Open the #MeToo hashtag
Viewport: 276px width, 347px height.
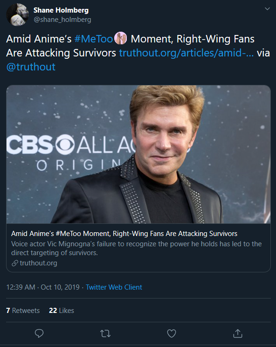[94, 39]
